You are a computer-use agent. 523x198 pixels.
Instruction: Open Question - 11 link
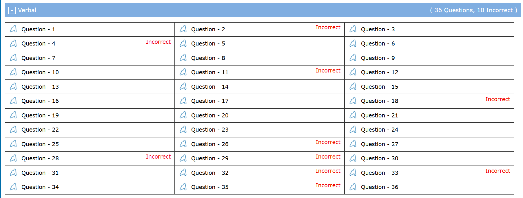[209, 72]
